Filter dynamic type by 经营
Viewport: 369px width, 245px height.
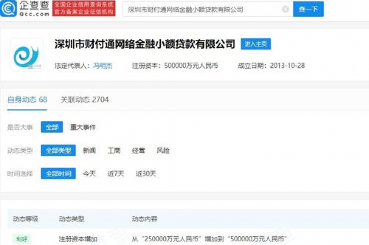click(138, 150)
